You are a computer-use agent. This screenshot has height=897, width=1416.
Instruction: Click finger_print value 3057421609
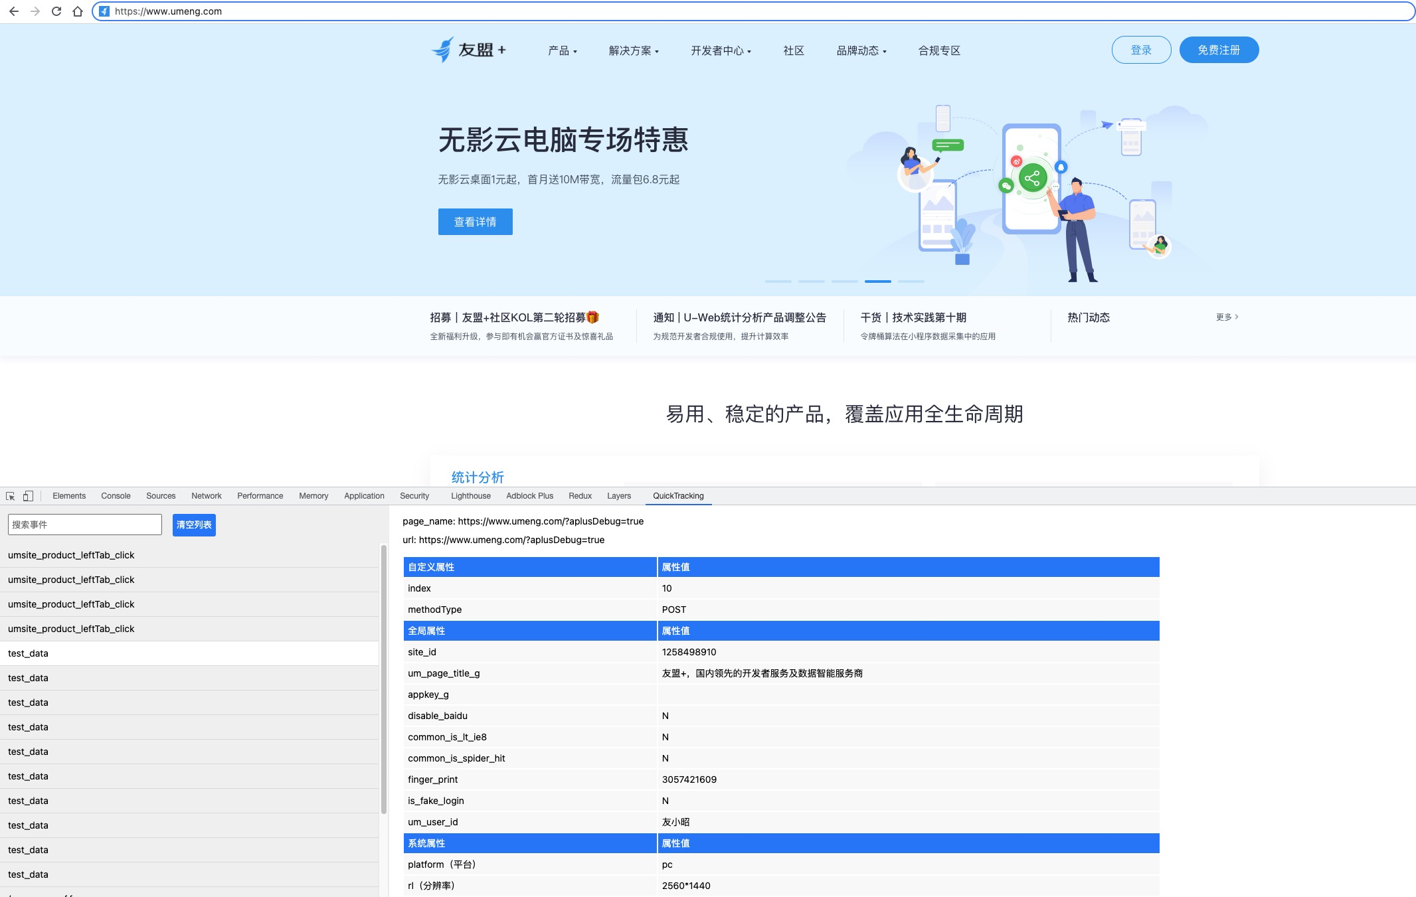click(689, 779)
